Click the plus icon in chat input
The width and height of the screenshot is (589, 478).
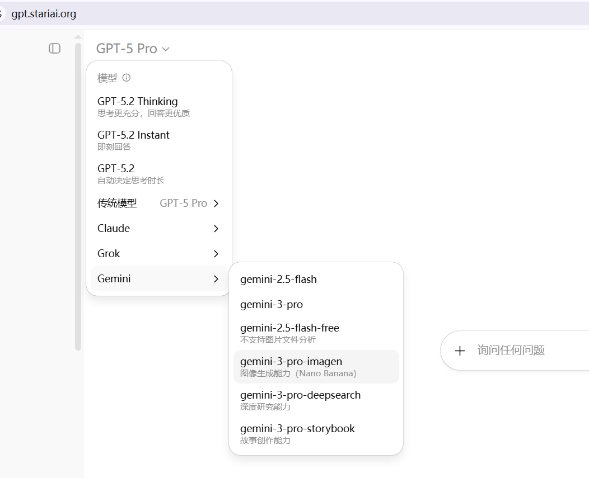(460, 351)
